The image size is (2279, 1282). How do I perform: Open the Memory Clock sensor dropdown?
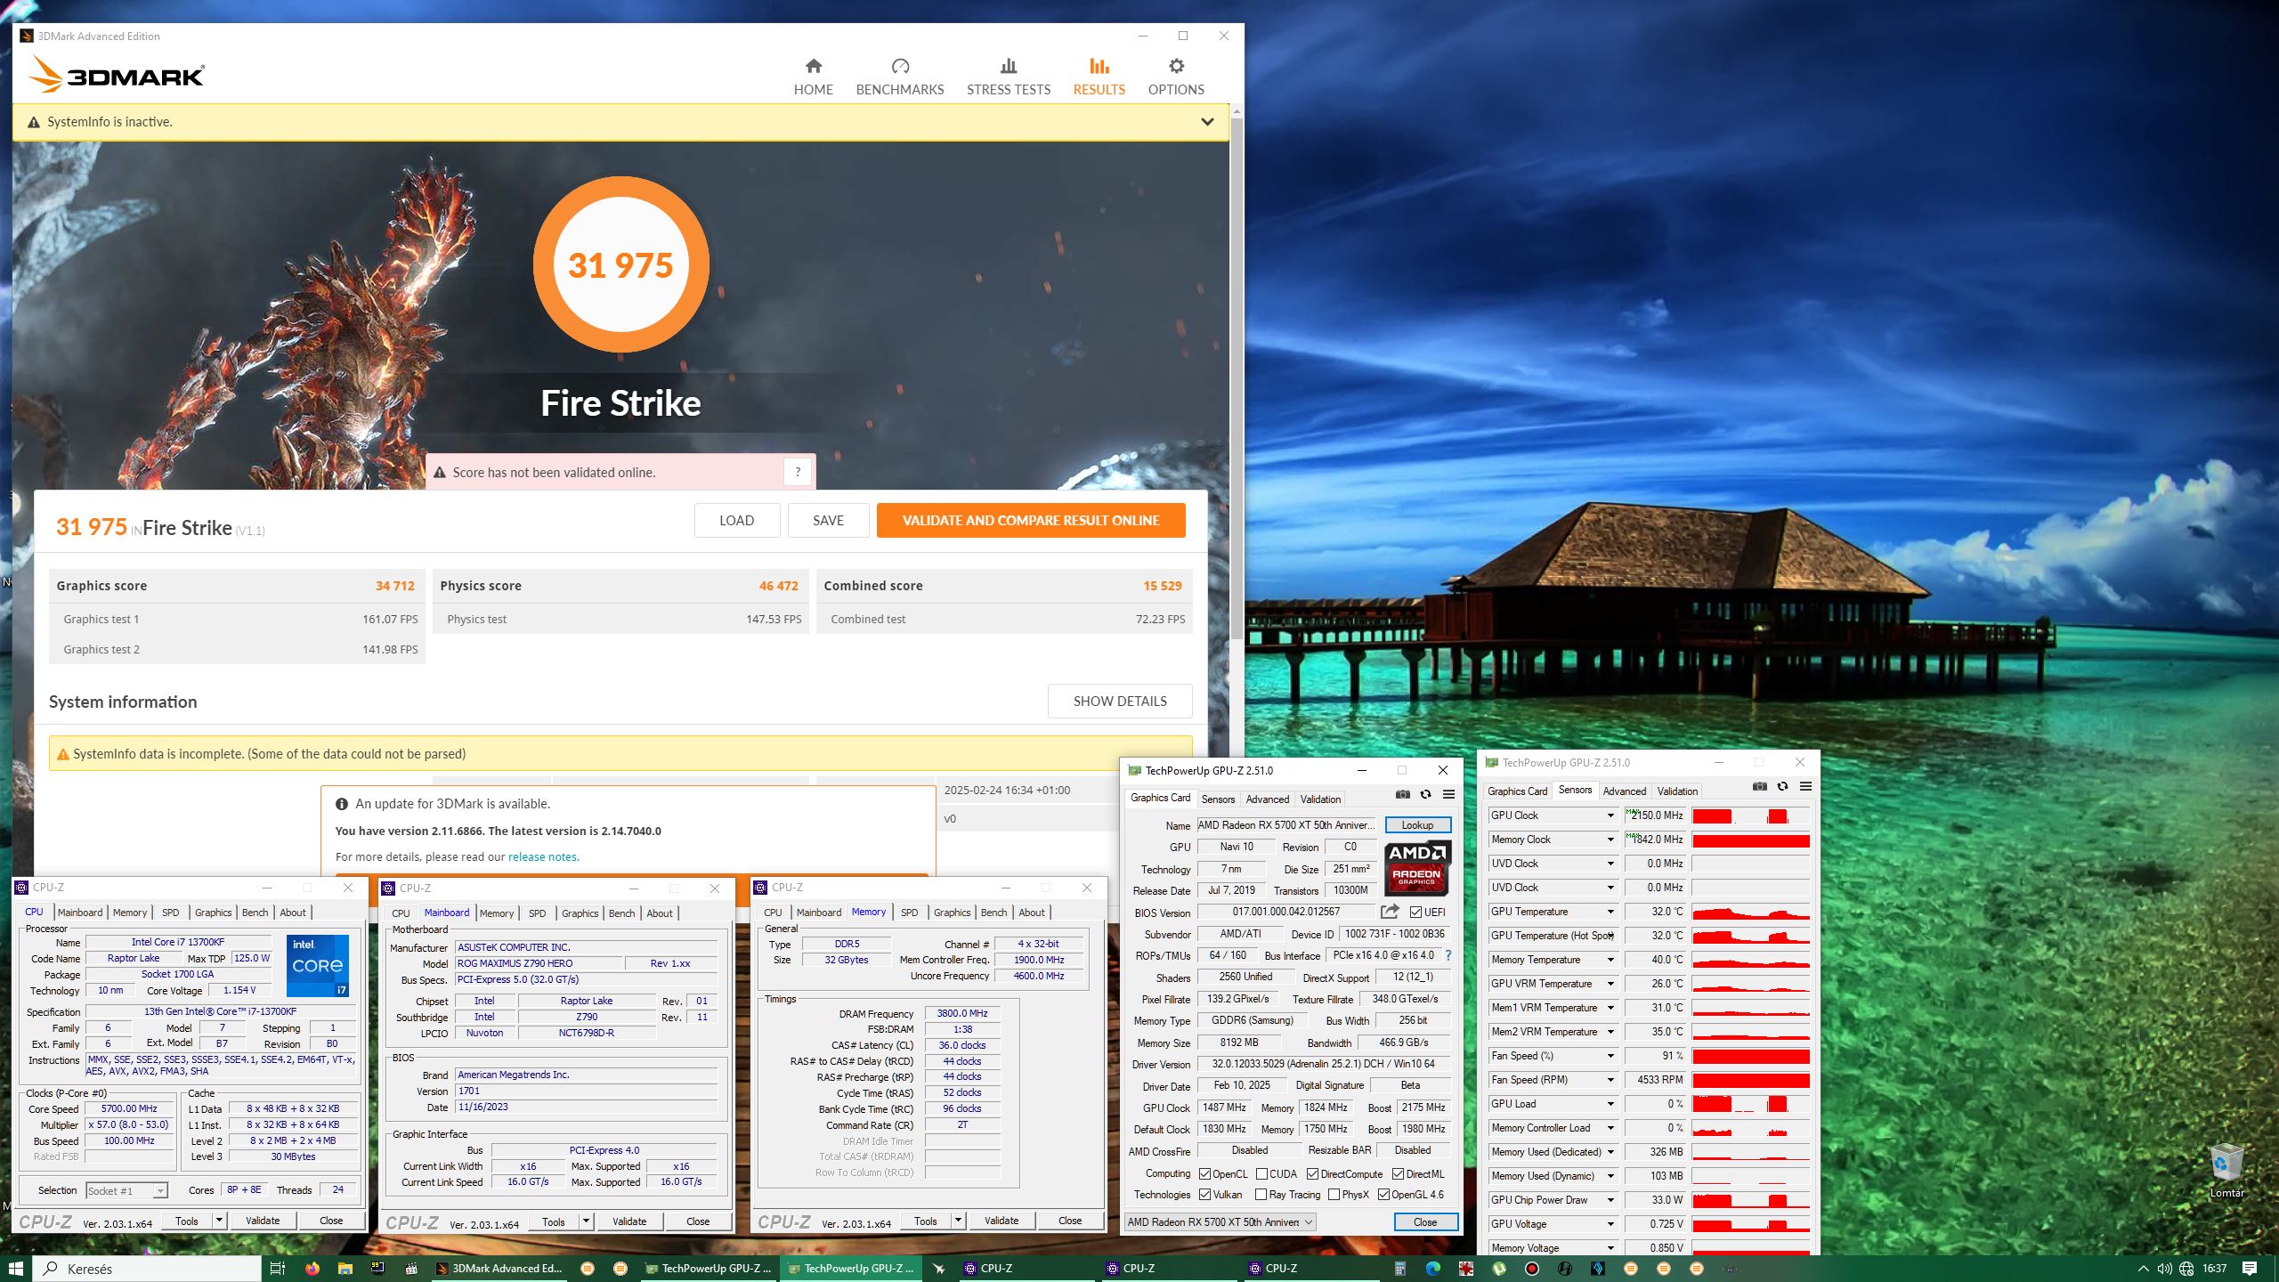point(1610,840)
